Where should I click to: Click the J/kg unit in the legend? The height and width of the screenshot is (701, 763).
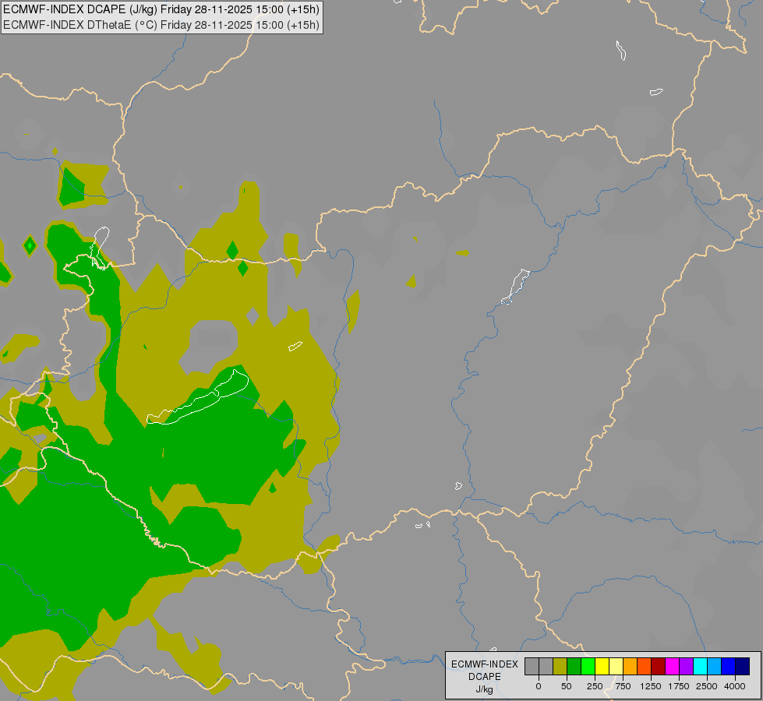click(485, 689)
